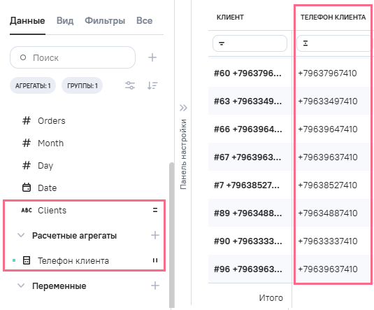The height and width of the screenshot is (310, 374).
Task: Click into the Поиск search field
Action: [73, 57]
